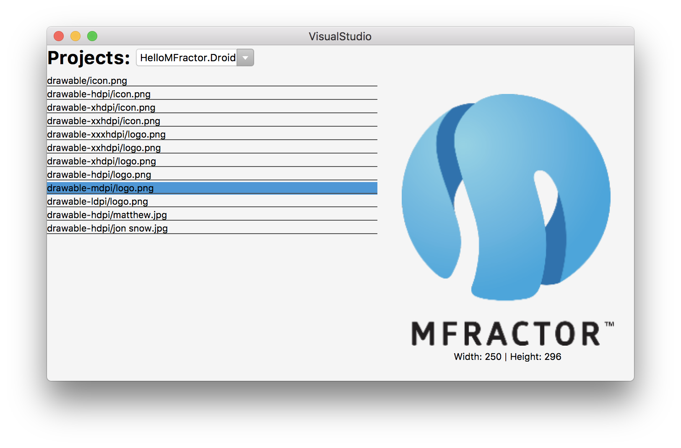Image resolution: width=681 pixels, height=448 pixels.
Task: Click drawable-xxhdpi/logo.png entry
Action: 212,147
